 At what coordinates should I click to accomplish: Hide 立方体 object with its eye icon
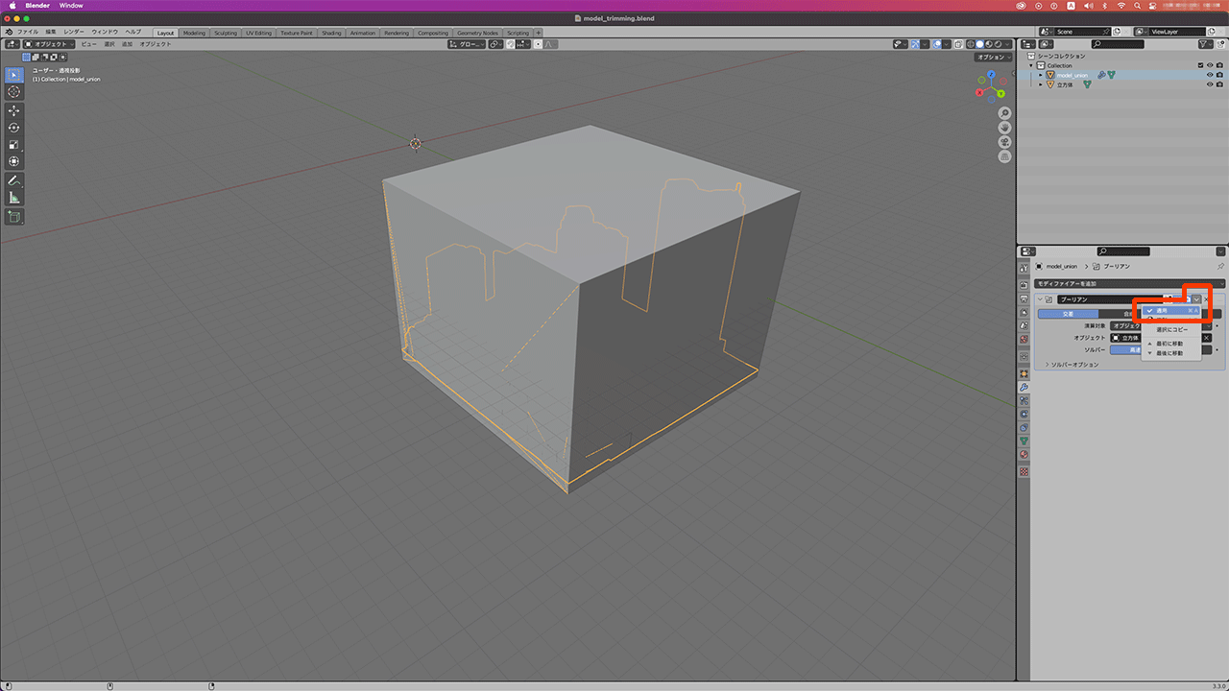coord(1210,84)
